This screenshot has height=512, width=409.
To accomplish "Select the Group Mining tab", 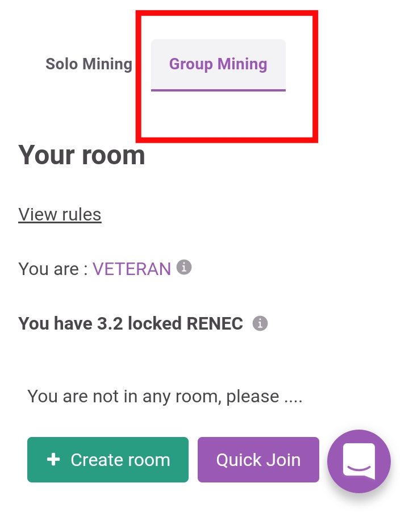I will (218, 64).
